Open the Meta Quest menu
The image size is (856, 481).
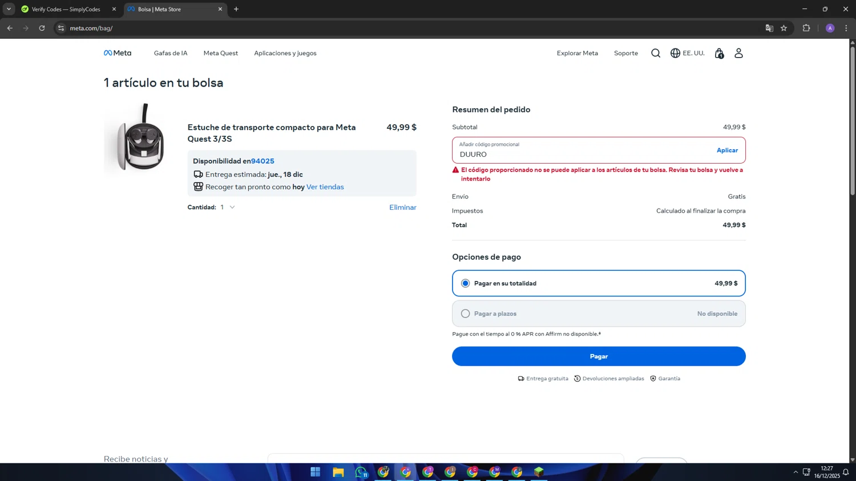[221, 53]
